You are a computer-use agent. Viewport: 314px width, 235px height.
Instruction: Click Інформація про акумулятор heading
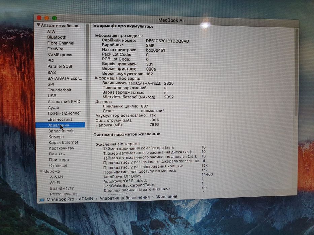(x=123, y=26)
